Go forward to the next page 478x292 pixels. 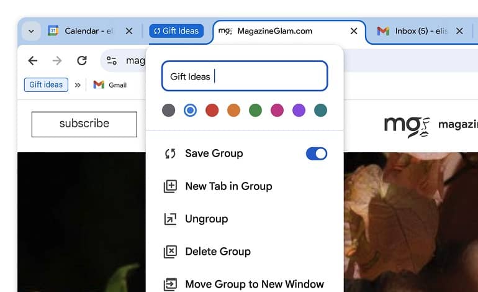pyautogui.click(x=57, y=61)
